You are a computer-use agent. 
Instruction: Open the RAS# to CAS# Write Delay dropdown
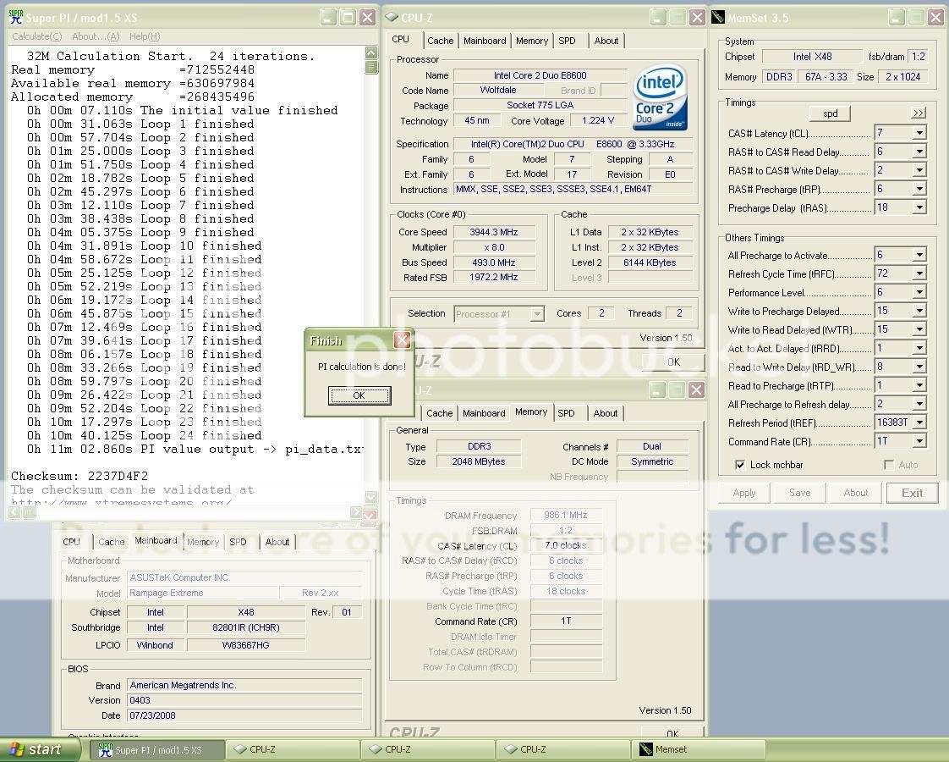click(920, 170)
